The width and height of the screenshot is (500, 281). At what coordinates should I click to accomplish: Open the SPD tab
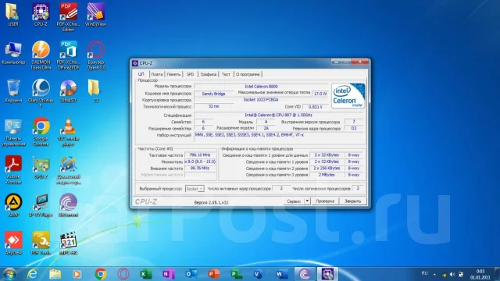click(190, 74)
